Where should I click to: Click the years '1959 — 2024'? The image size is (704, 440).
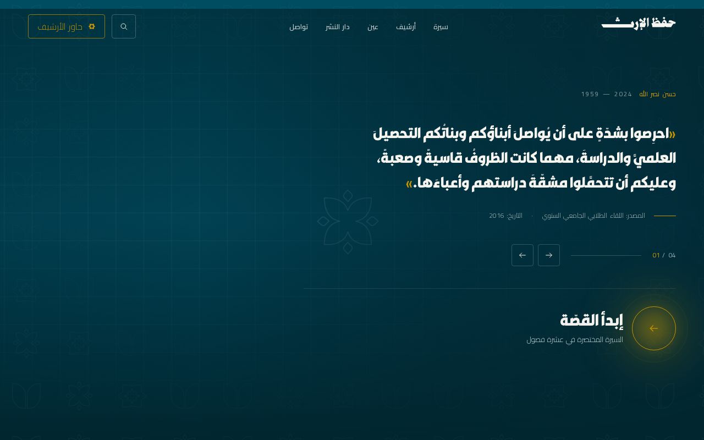607,94
